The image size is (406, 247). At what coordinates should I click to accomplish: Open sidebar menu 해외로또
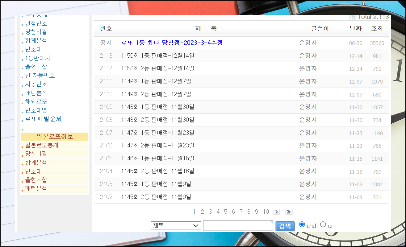pyautogui.click(x=36, y=101)
